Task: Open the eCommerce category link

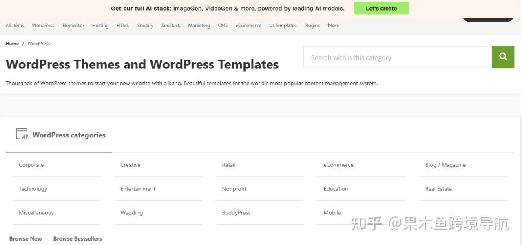Action: point(338,165)
